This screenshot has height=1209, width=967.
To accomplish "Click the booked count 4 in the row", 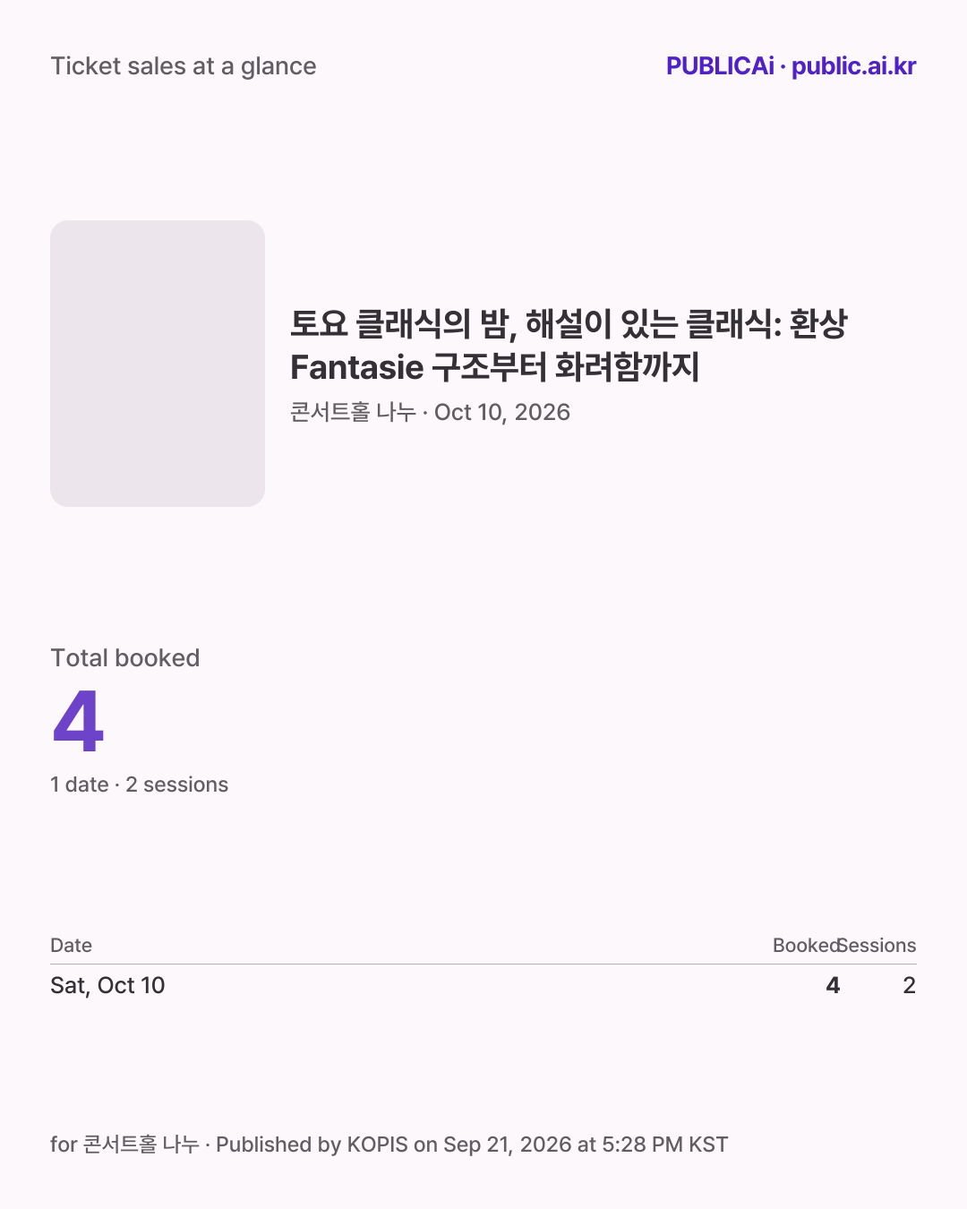I will coord(833,985).
